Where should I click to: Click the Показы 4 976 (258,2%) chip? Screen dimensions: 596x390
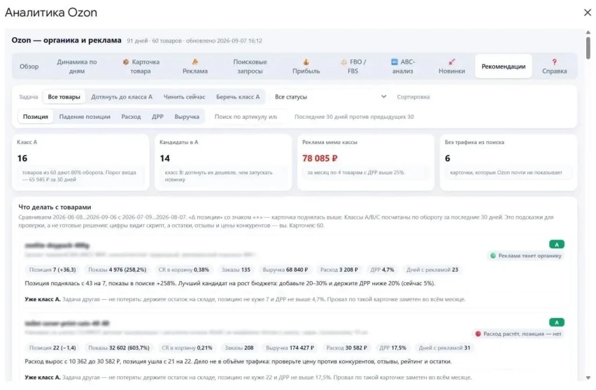pyautogui.click(x=117, y=270)
